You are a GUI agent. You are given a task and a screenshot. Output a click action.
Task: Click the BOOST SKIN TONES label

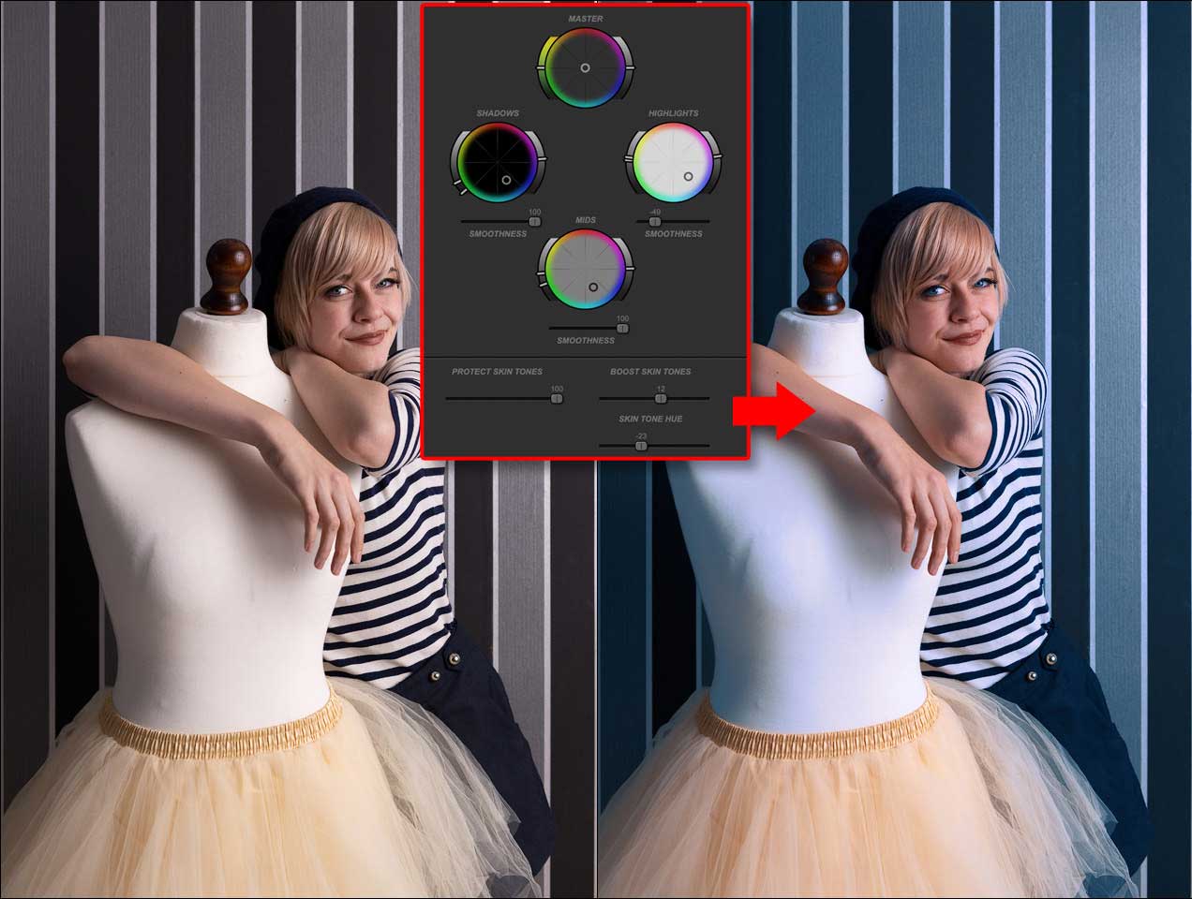(x=650, y=372)
